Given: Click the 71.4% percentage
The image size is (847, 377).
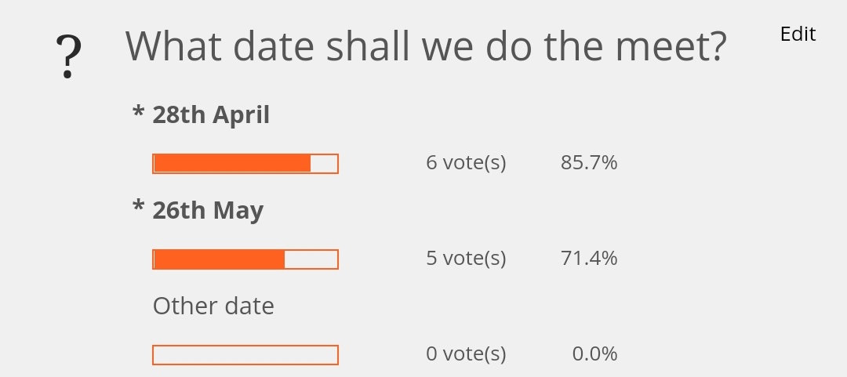Looking at the screenshot, I should tap(589, 258).
